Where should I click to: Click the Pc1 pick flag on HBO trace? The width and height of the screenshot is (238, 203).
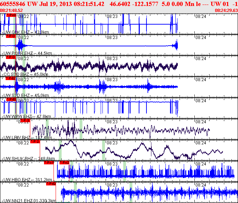(49, 163)
